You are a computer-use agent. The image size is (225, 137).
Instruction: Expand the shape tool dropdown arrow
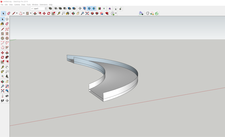(x=31, y=13)
